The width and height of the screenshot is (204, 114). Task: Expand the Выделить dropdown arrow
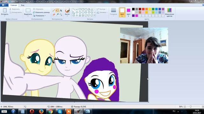(x=28, y=16)
